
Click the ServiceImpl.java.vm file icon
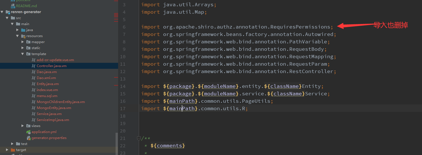pos(34,120)
